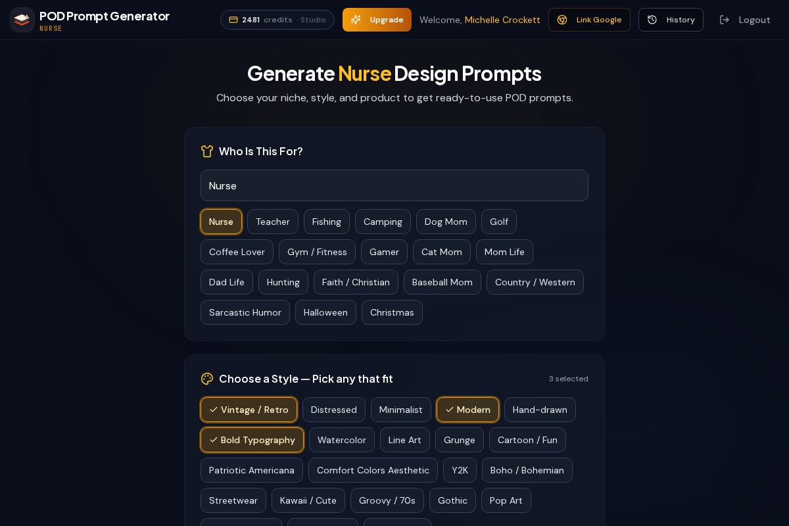Select the Cat Mom niche
This screenshot has width=789, height=526.
tap(442, 252)
